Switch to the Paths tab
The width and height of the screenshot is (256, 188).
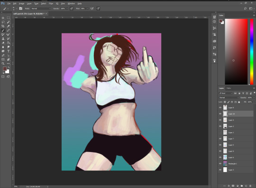229,88
